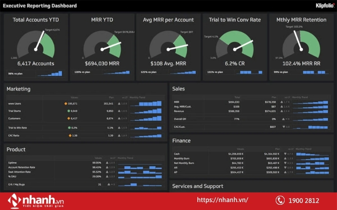Click the green circle indicator for Trial to Win Rate

coord(70,127)
